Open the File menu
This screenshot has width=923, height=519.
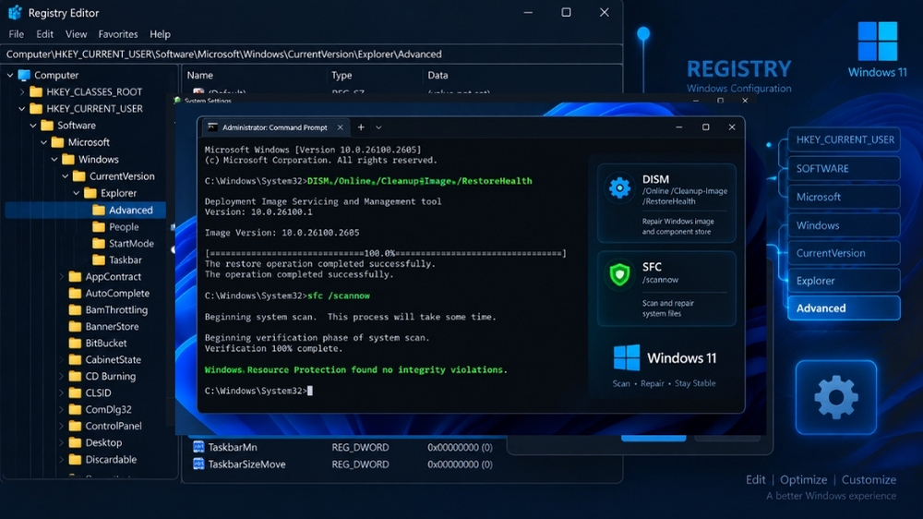(16, 34)
